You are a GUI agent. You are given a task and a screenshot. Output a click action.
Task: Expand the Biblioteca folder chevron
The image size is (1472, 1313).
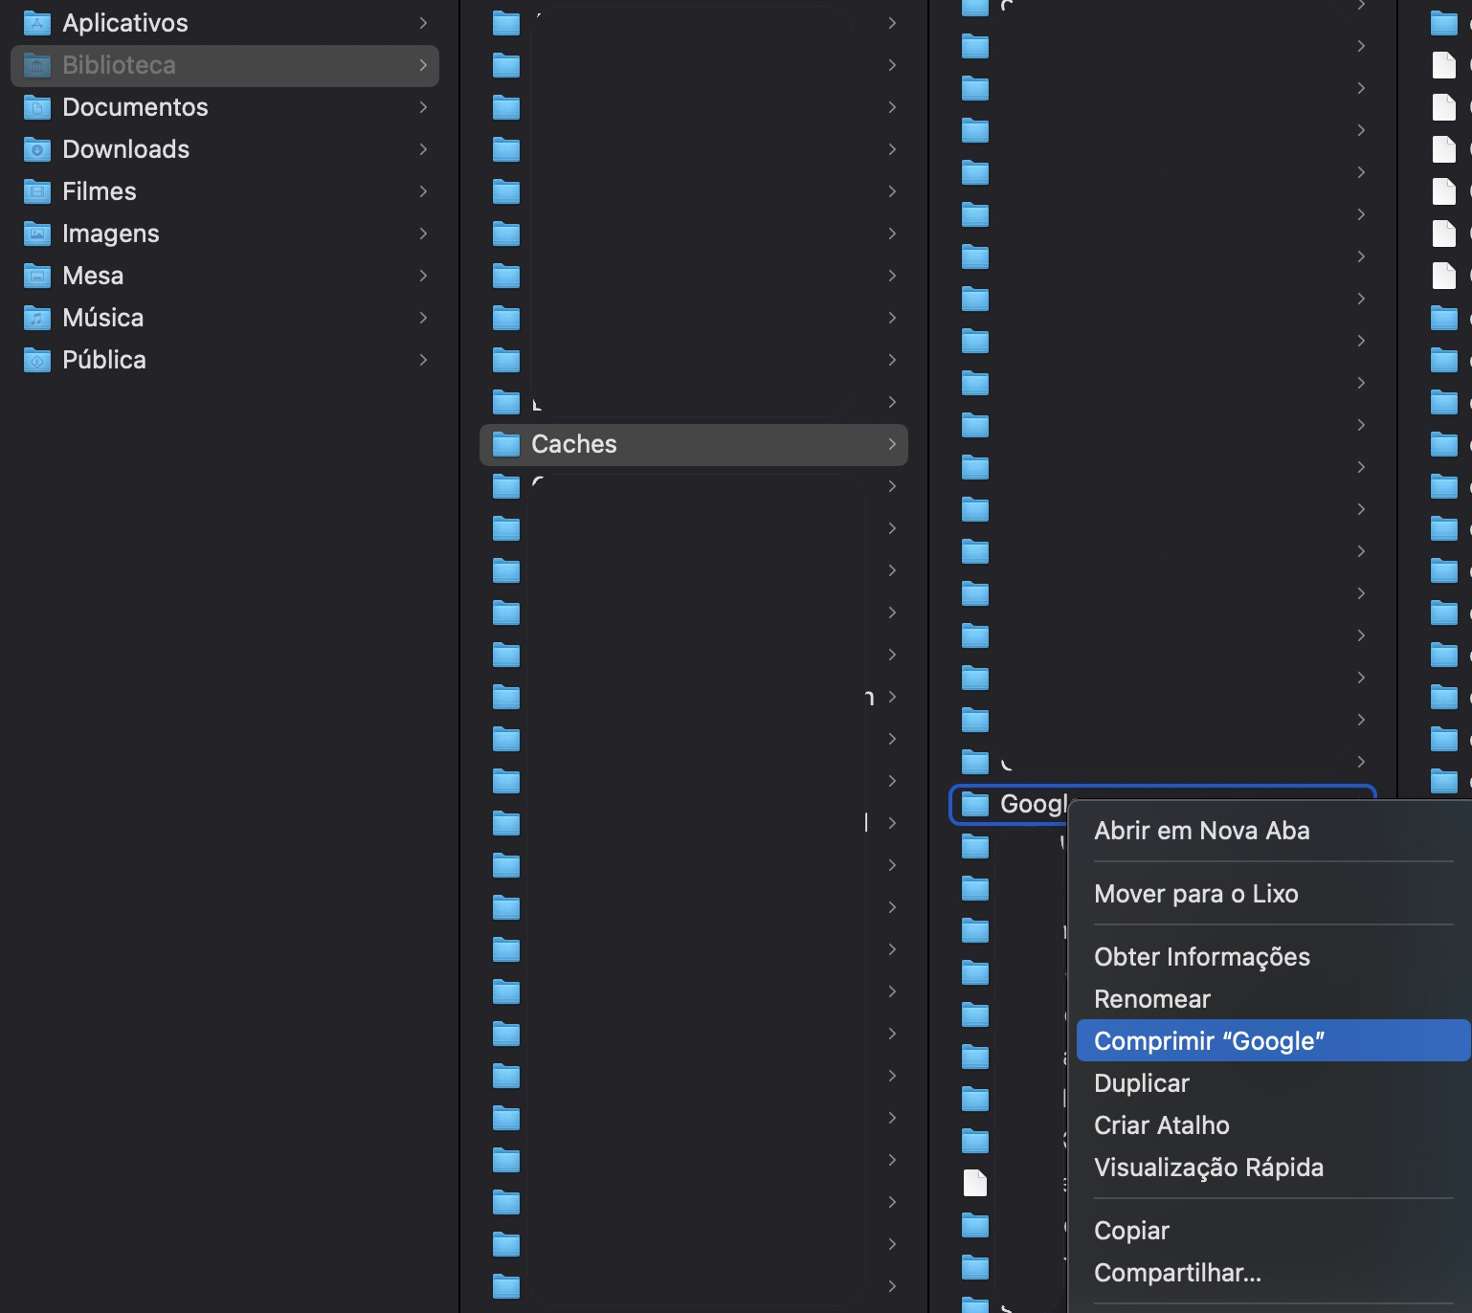coord(423,65)
